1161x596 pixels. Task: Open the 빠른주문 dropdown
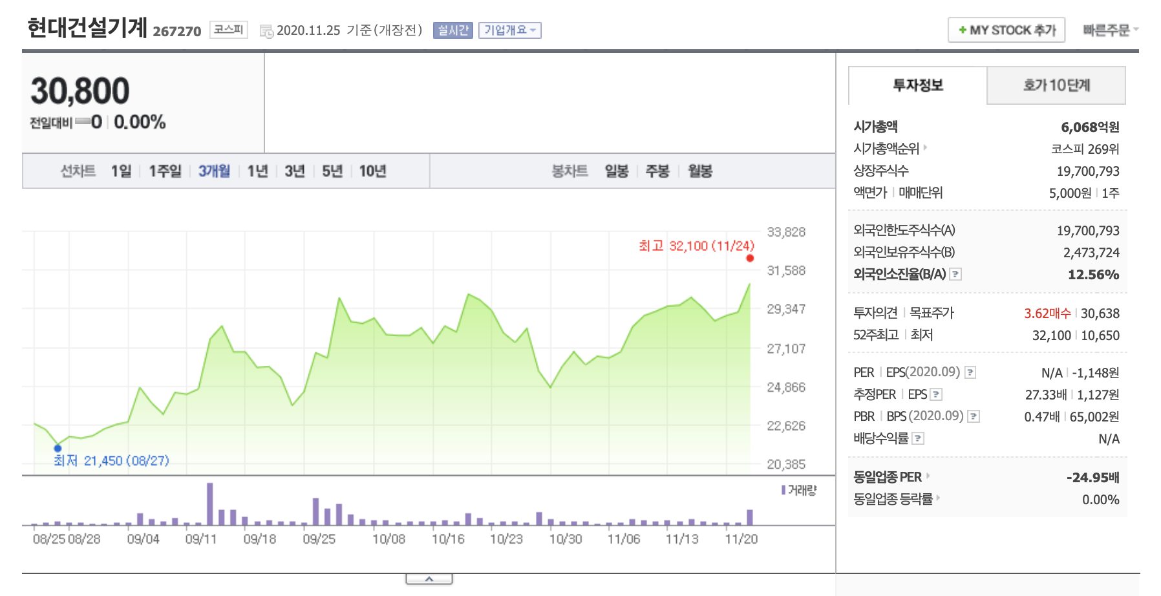pyautogui.click(x=1111, y=30)
